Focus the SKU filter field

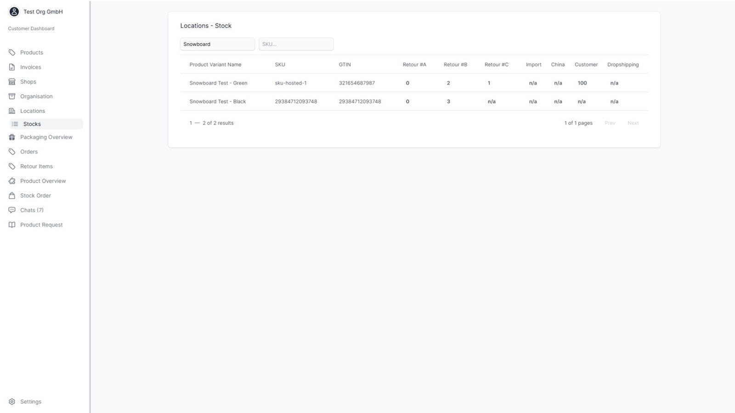(x=296, y=44)
